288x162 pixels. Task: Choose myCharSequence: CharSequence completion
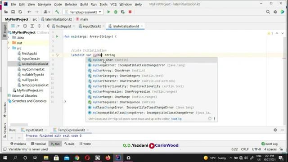151,102
